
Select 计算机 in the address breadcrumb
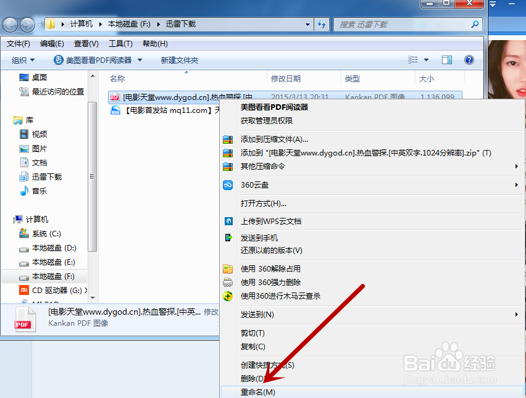81,24
